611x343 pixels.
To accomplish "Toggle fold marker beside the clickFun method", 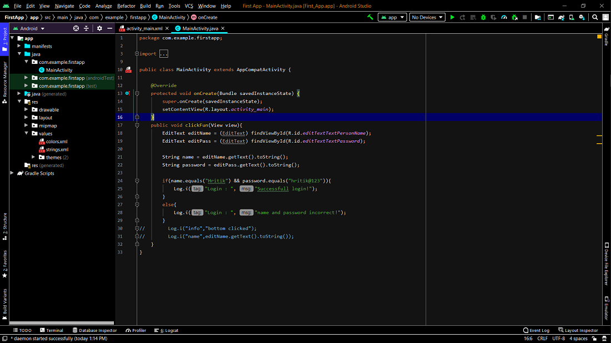I will coord(137,125).
